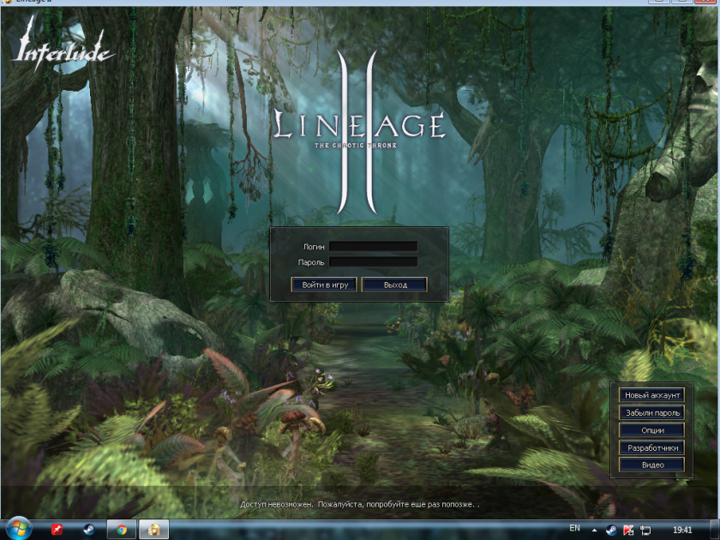Click the network icon in system tray
Viewport: 720px width, 540px height.
645,531
